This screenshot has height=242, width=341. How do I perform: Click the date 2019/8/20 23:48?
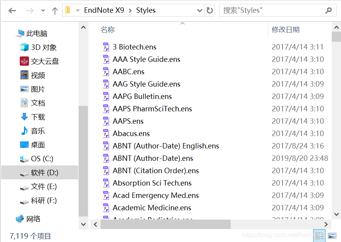[300, 158]
